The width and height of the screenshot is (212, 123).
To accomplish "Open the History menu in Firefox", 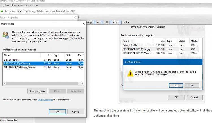I will pyautogui.click(x=5, y=5).
